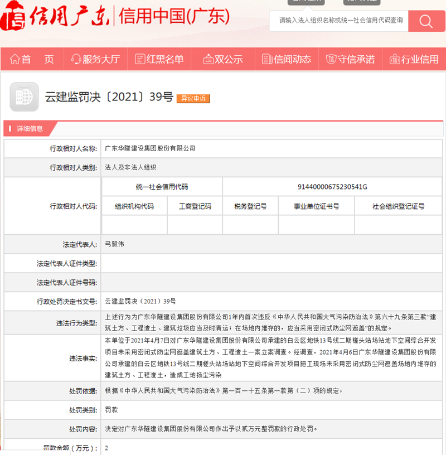Image resolution: width=446 pixels, height=455 pixels.
Task: Click the headset icon beside 服务大厅
Action: pos(76,59)
